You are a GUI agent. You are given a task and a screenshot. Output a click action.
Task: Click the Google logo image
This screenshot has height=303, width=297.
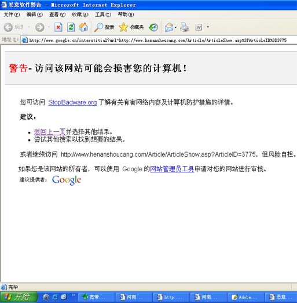pyautogui.click(x=67, y=180)
